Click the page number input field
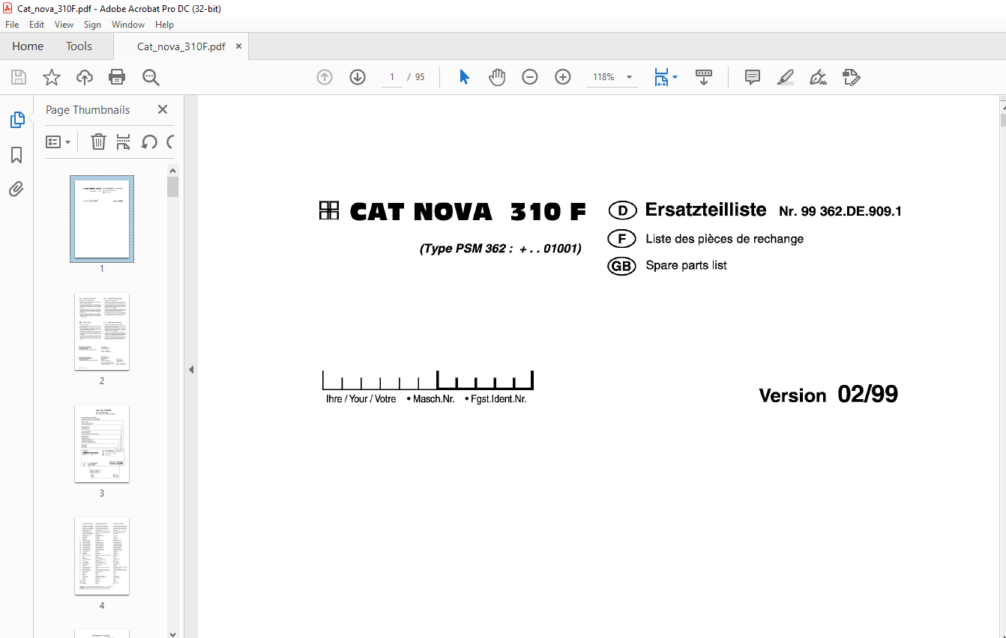 click(x=392, y=77)
